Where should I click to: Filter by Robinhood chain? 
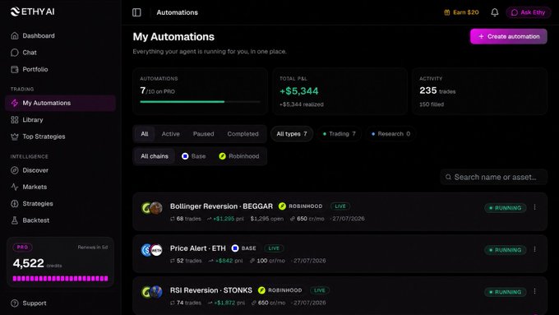pyautogui.click(x=239, y=156)
